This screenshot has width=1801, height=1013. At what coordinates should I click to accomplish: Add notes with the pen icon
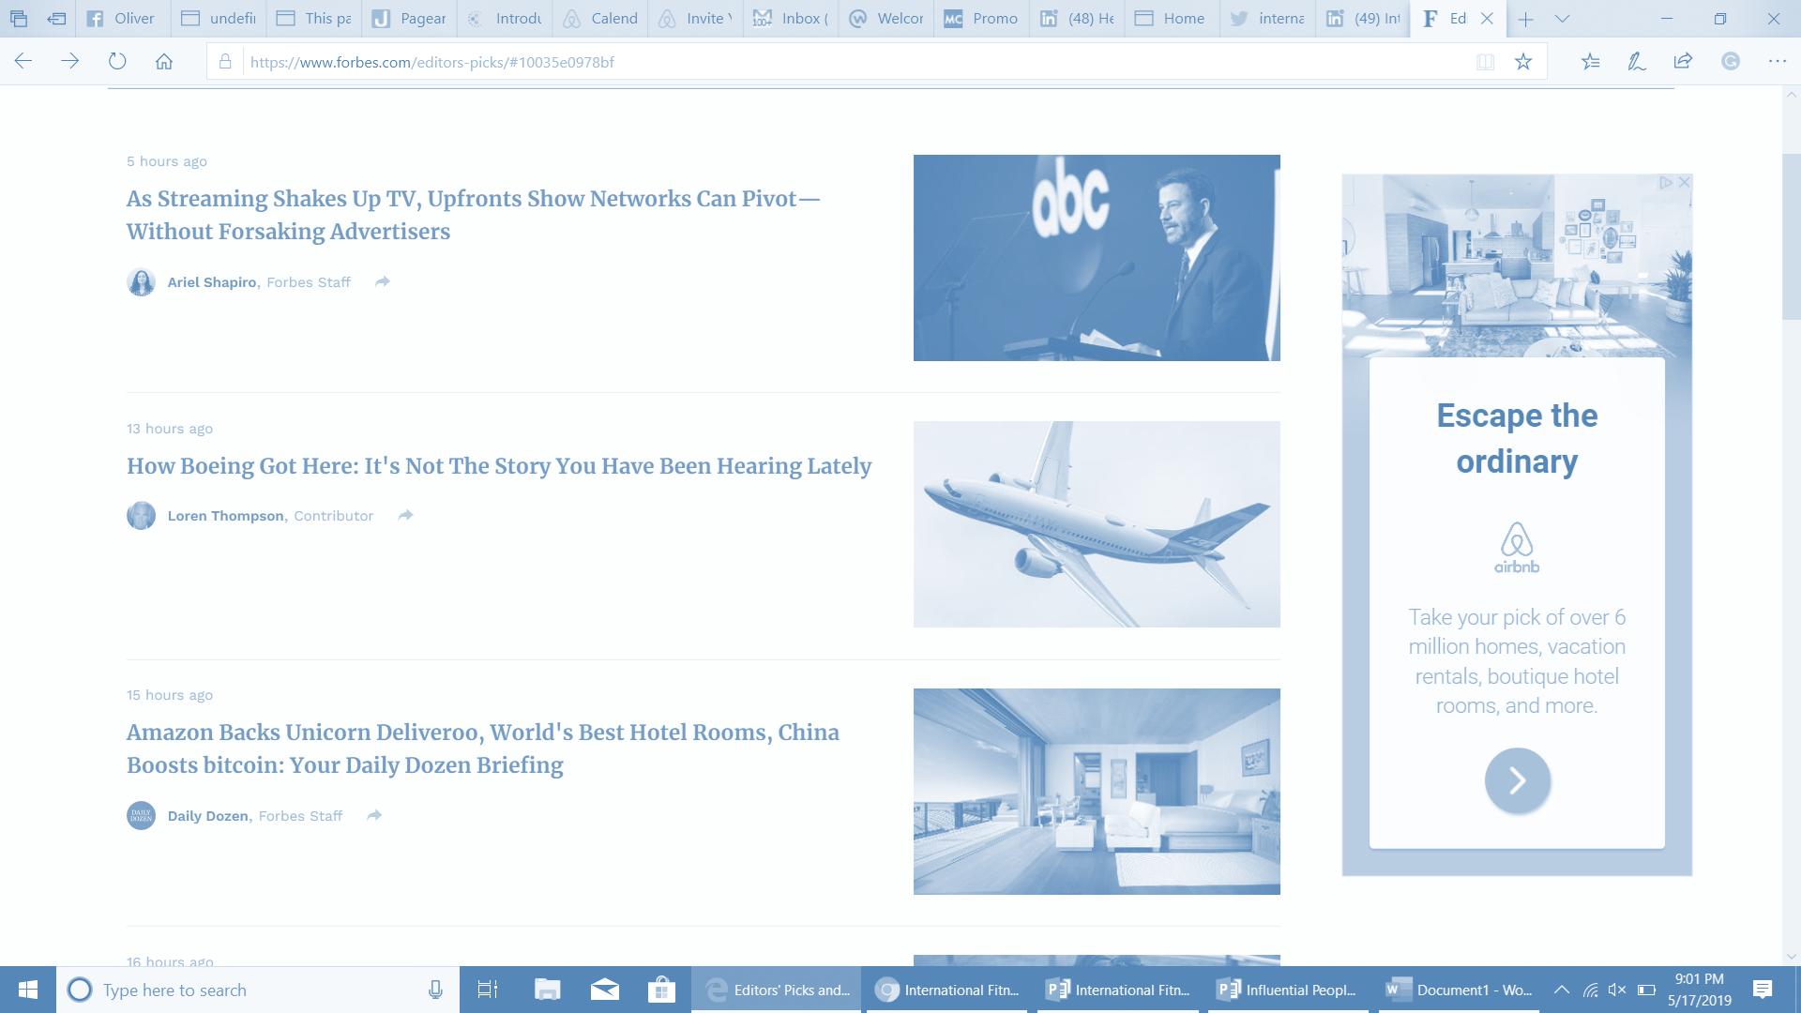pos(1637,62)
